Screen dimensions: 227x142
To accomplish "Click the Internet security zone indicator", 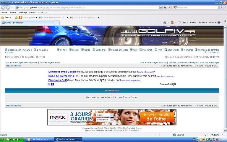I will pos(179,135).
